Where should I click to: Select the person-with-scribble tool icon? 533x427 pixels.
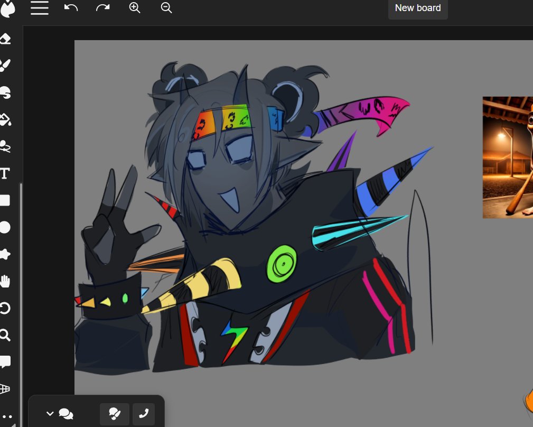[5, 146]
